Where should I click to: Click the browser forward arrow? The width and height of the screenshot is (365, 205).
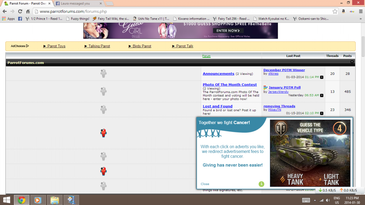[12, 11]
